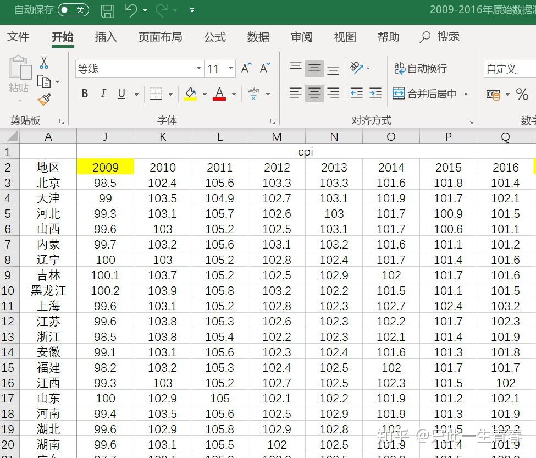Click the Increase Indent icon
The height and width of the screenshot is (458, 536).
tap(375, 93)
